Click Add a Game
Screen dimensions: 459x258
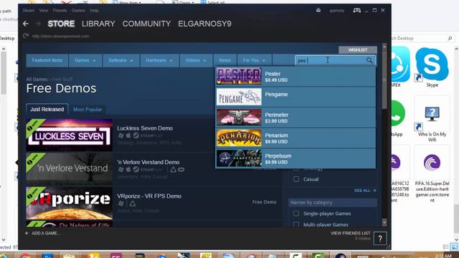click(45, 233)
